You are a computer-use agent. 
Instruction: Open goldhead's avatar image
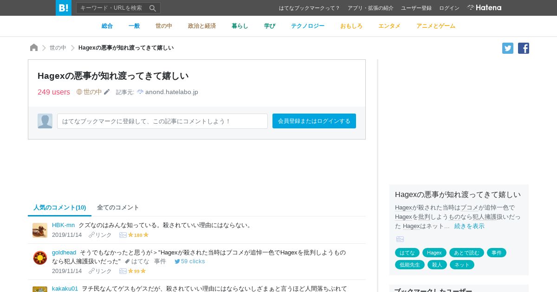(x=40, y=258)
